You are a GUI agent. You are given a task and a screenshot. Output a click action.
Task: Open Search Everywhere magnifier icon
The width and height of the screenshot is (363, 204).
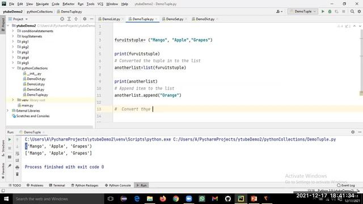coord(352,11)
